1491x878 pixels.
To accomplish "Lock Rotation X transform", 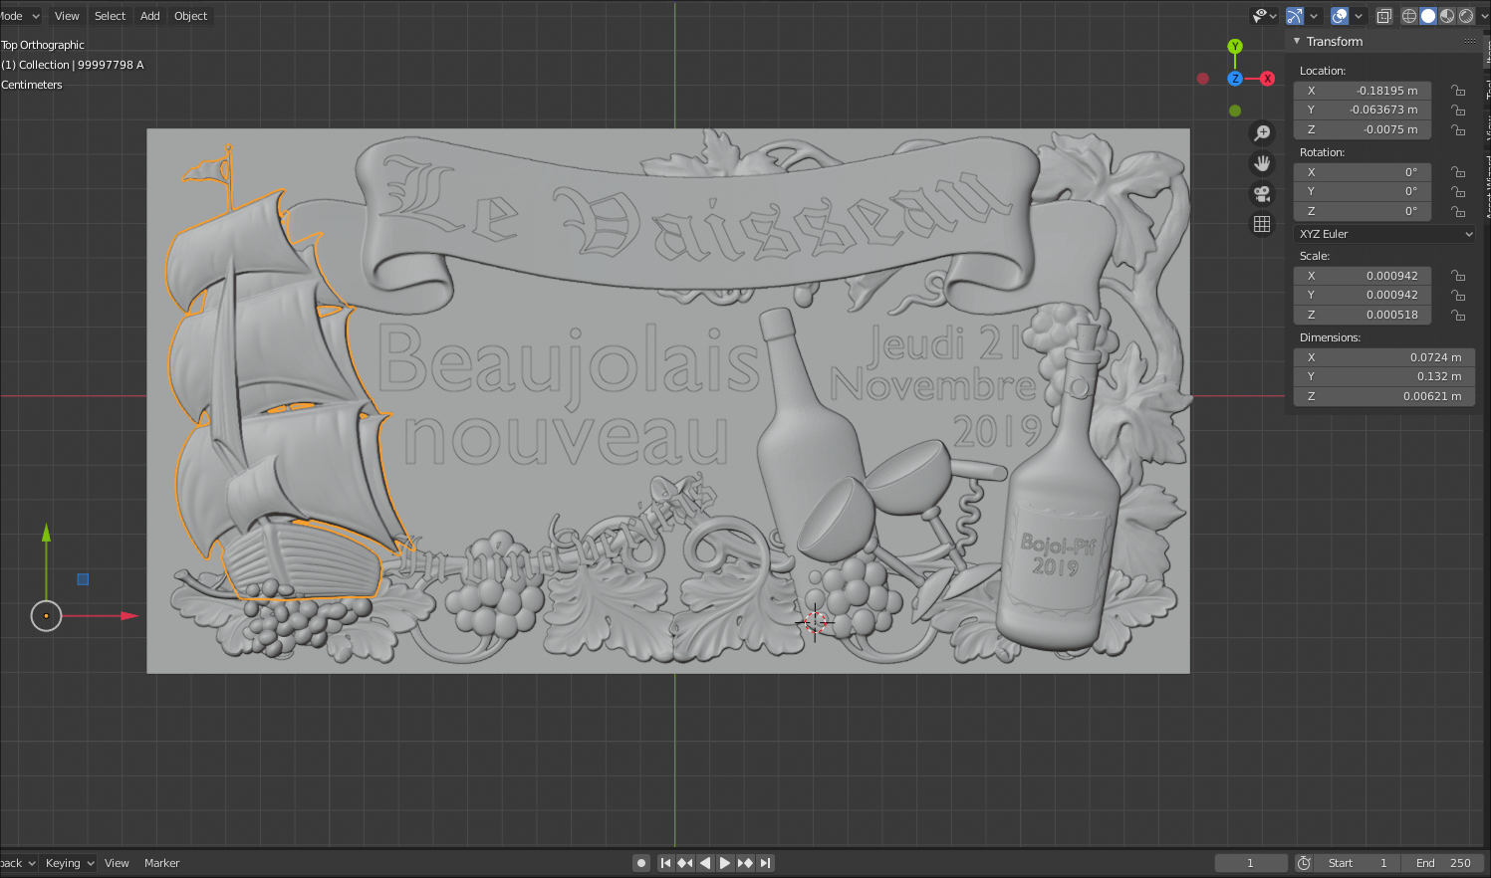I will click(x=1458, y=172).
